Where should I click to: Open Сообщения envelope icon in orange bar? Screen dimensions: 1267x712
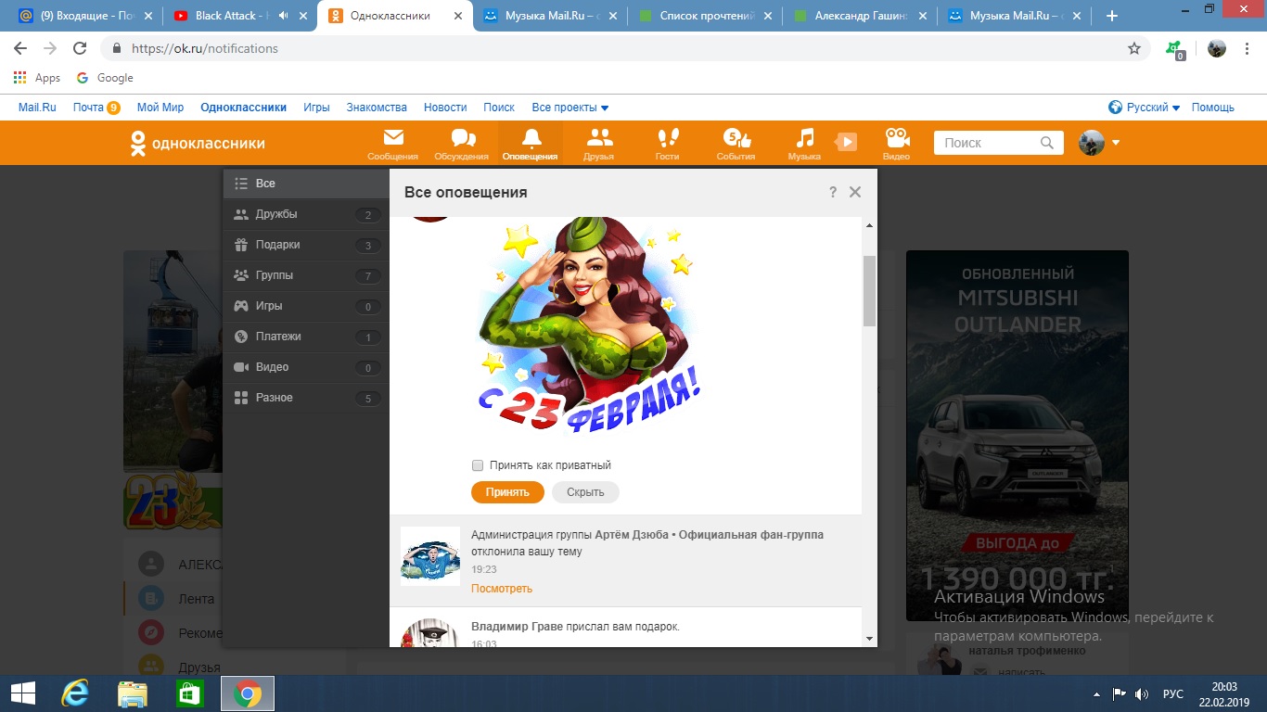pyautogui.click(x=393, y=144)
